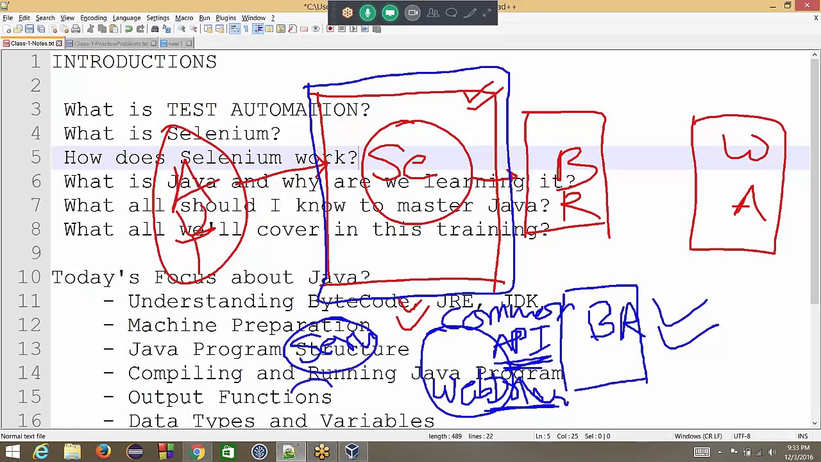Open Windows Store from the taskbar
Viewport: 821px width, 462px height.
(x=228, y=452)
